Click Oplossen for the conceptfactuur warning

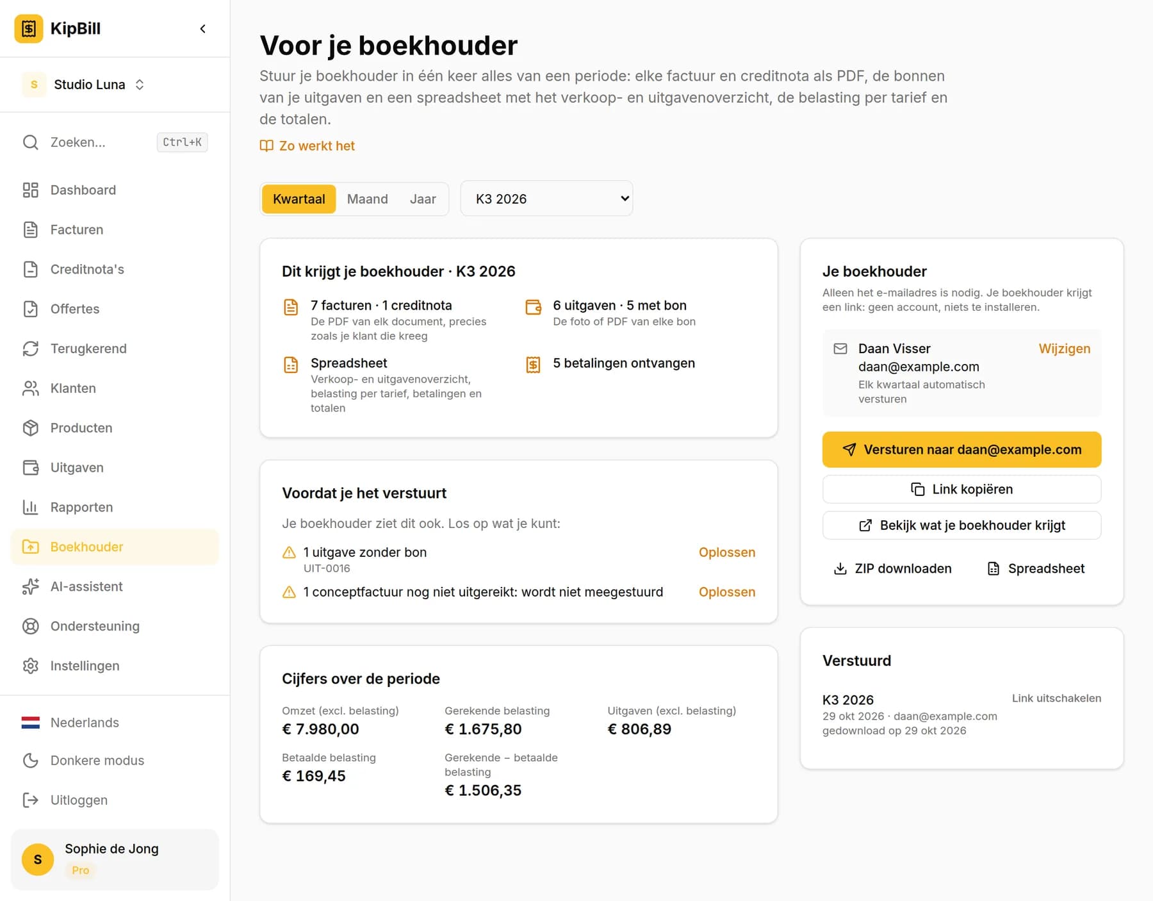726,592
